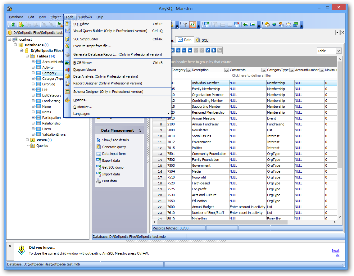Click the filter funnel toolbar icon
Screen dimensions: 354x276
(x=185, y=25)
